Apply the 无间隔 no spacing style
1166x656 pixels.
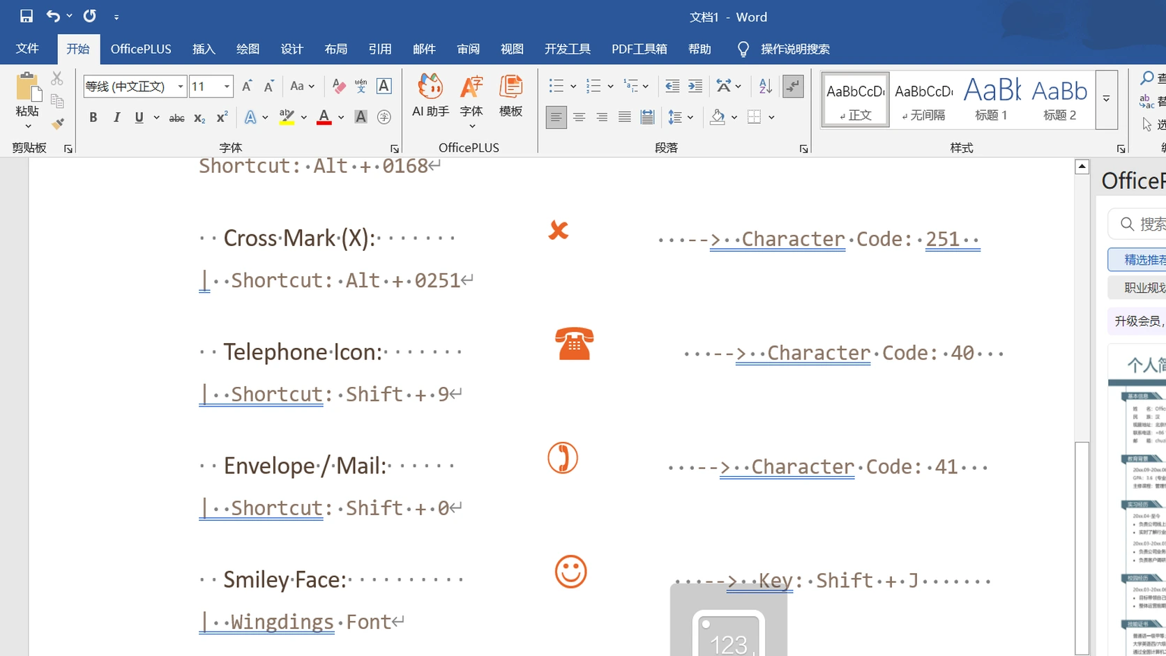click(923, 99)
